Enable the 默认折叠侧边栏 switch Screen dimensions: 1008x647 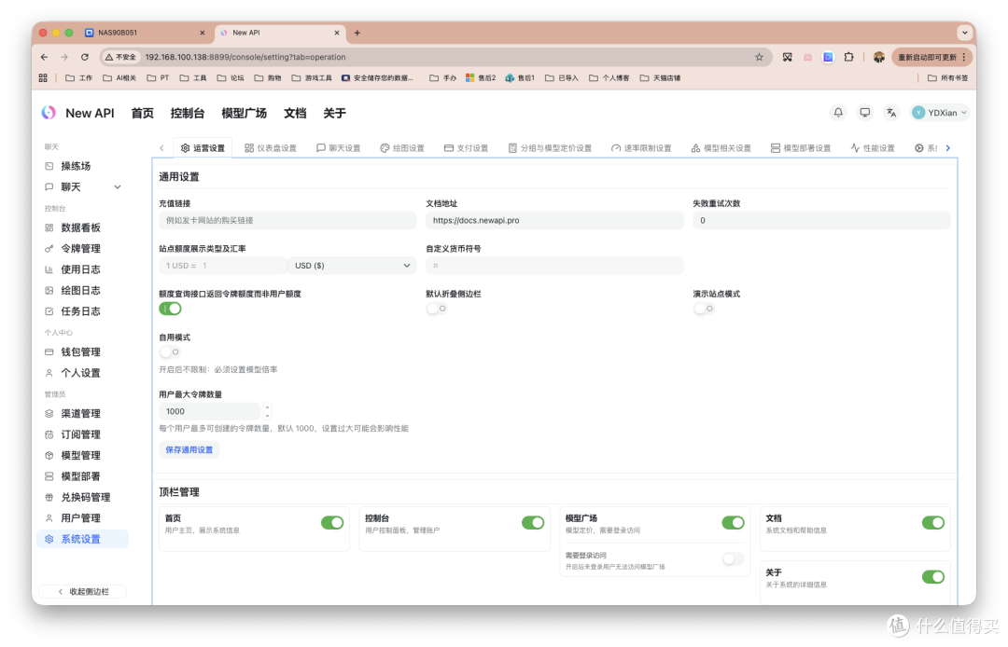(x=437, y=309)
